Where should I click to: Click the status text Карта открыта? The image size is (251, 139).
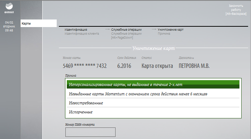click(157, 66)
